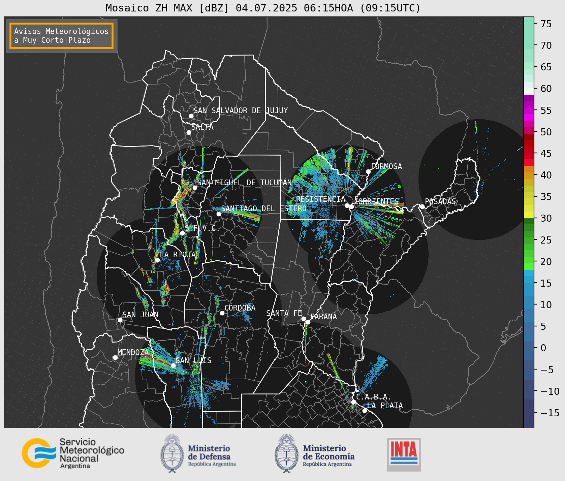Viewport: 565px width, 481px height.
Task: Select the Córdoba city marker
Action: pos(222,313)
